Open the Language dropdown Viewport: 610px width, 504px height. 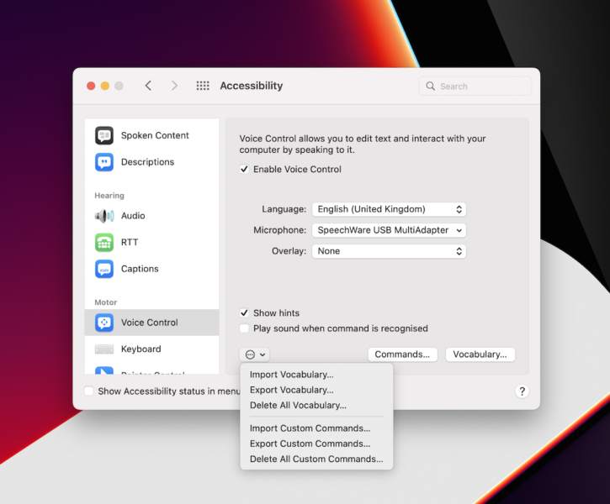[x=389, y=209]
